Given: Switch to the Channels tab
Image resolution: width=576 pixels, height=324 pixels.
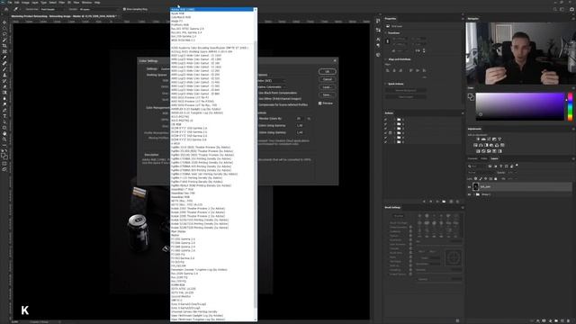Looking at the screenshot, I should tap(472, 158).
